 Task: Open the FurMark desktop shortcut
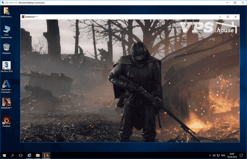[6, 120]
